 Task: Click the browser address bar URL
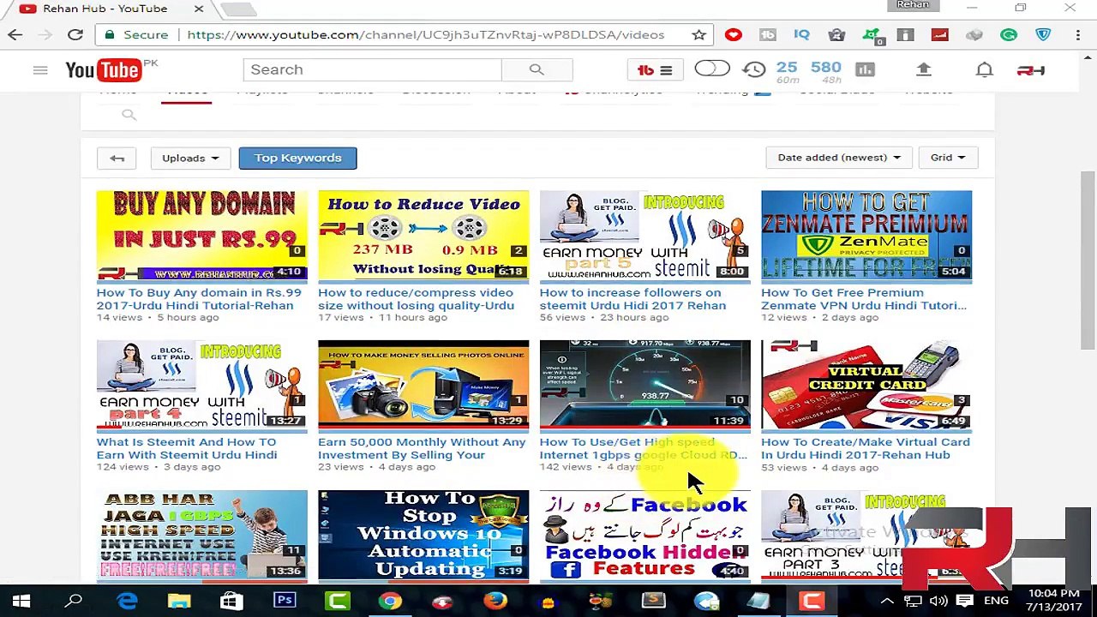click(x=425, y=35)
